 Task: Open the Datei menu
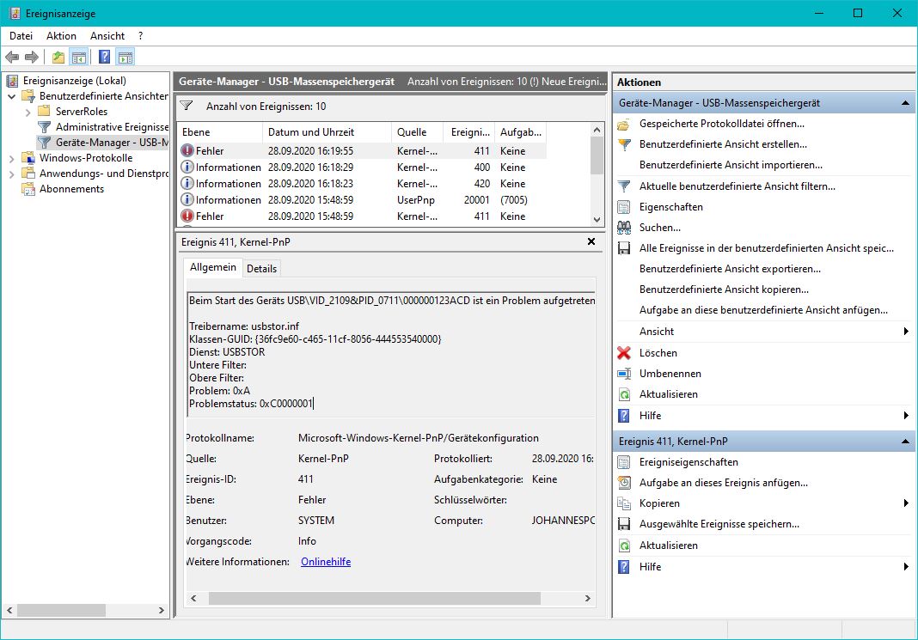(x=21, y=36)
